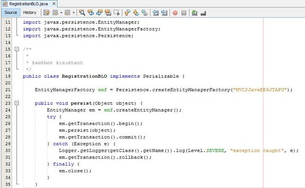
Task: Click the Shift Line Right icon
Action: (164, 13)
